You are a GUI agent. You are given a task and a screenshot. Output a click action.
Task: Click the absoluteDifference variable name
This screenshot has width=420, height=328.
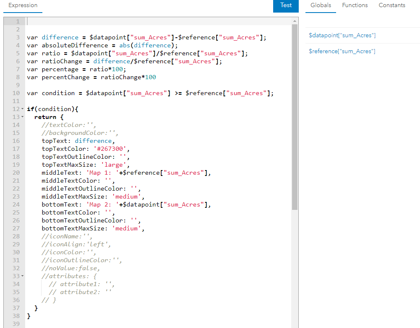coord(75,45)
